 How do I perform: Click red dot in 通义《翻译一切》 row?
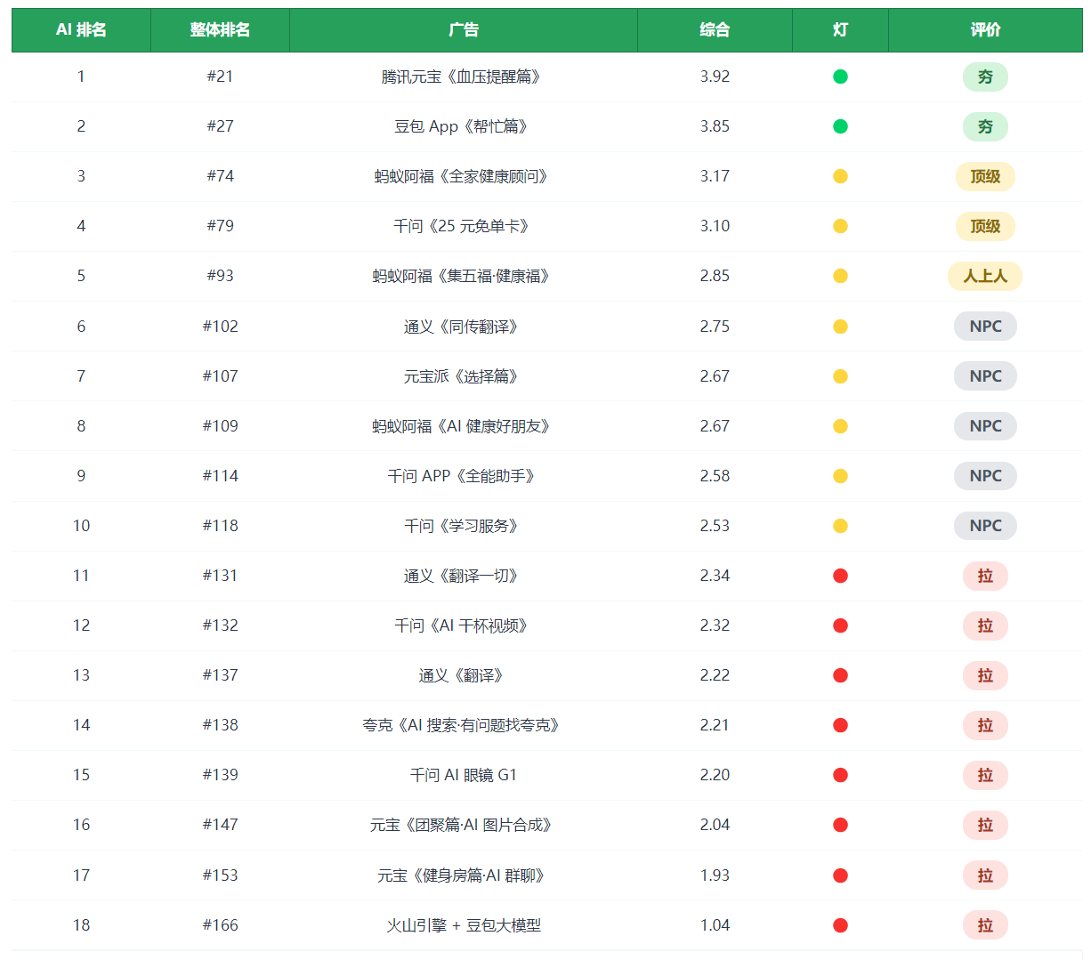tap(840, 576)
